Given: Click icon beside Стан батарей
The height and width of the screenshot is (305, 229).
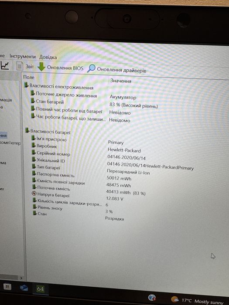Looking at the screenshot, I should tap(33, 101).
